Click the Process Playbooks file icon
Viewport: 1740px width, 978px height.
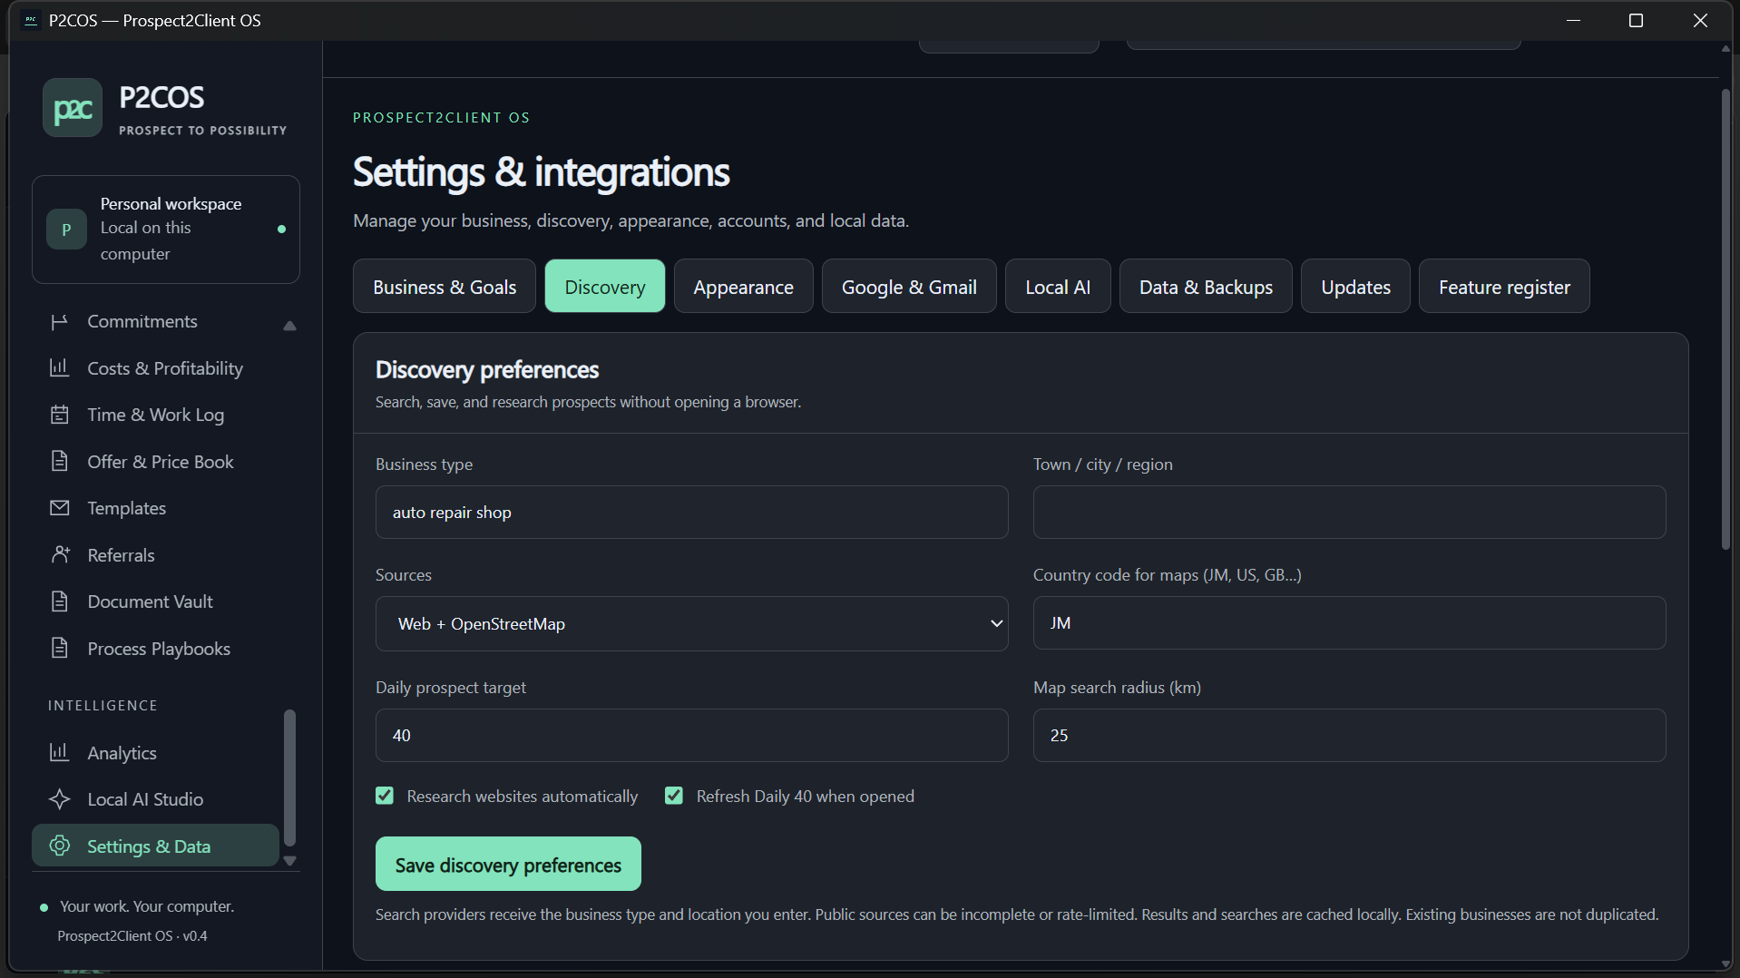pyautogui.click(x=59, y=649)
